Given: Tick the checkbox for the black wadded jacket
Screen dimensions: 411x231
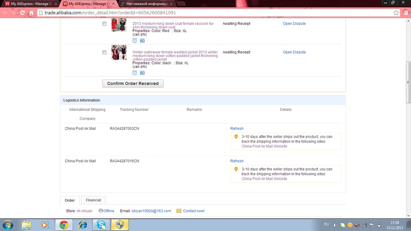Looking at the screenshot, I should 104,52.
